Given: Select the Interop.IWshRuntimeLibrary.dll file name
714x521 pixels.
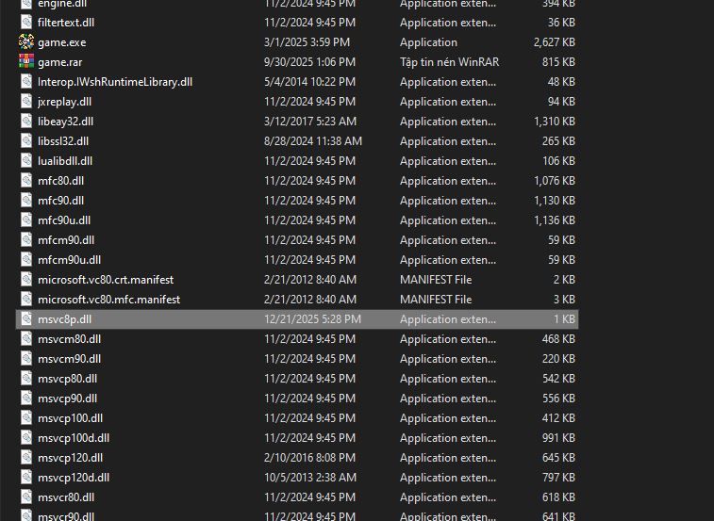Looking at the screenshot, I should click(x=115, y=82).
